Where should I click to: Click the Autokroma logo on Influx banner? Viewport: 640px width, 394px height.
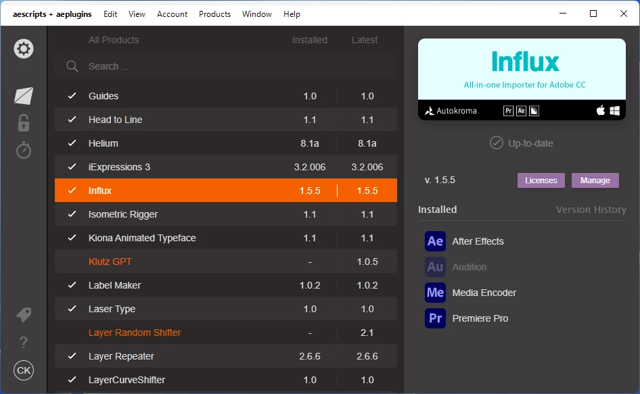[451, 111]
